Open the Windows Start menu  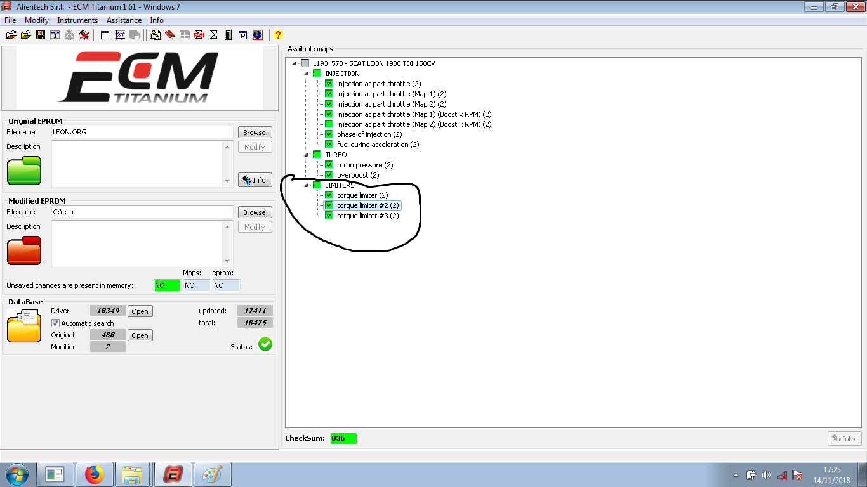click(16, 474)
